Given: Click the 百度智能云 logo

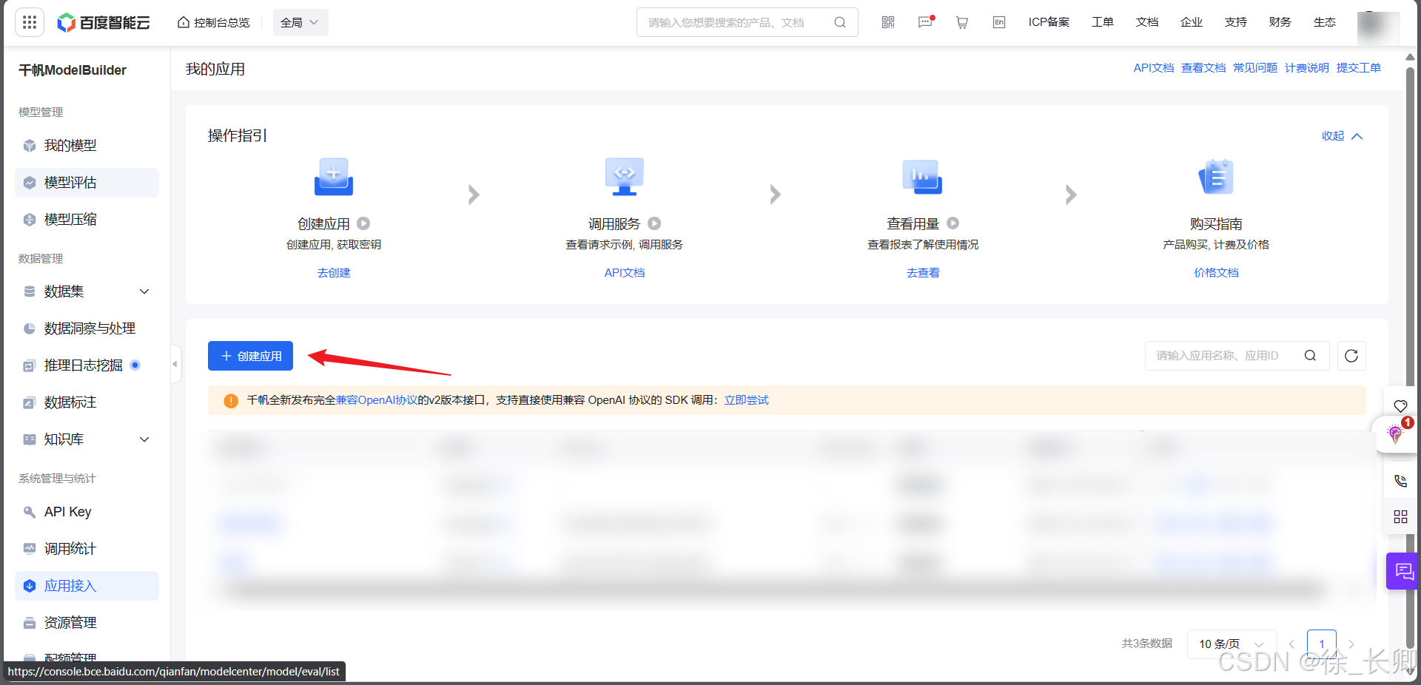Looking at the screenshot, I should (104, 23).
